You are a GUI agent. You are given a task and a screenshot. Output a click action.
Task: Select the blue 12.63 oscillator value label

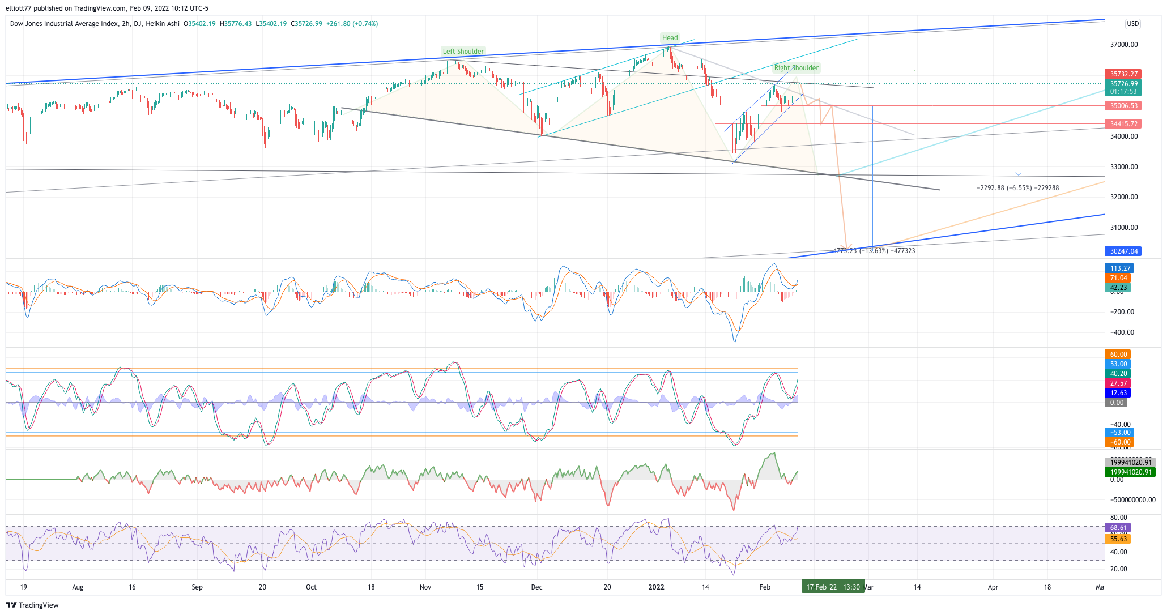(x=1118, y=393)
